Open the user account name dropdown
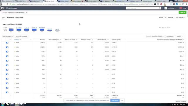This screenshot has height=106, width=188. pos(172,8)
